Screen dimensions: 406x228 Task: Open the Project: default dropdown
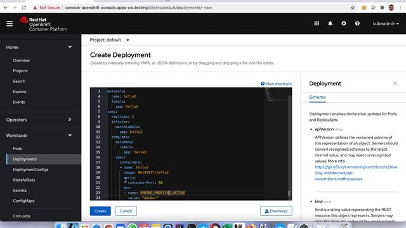tap(110, 40)
